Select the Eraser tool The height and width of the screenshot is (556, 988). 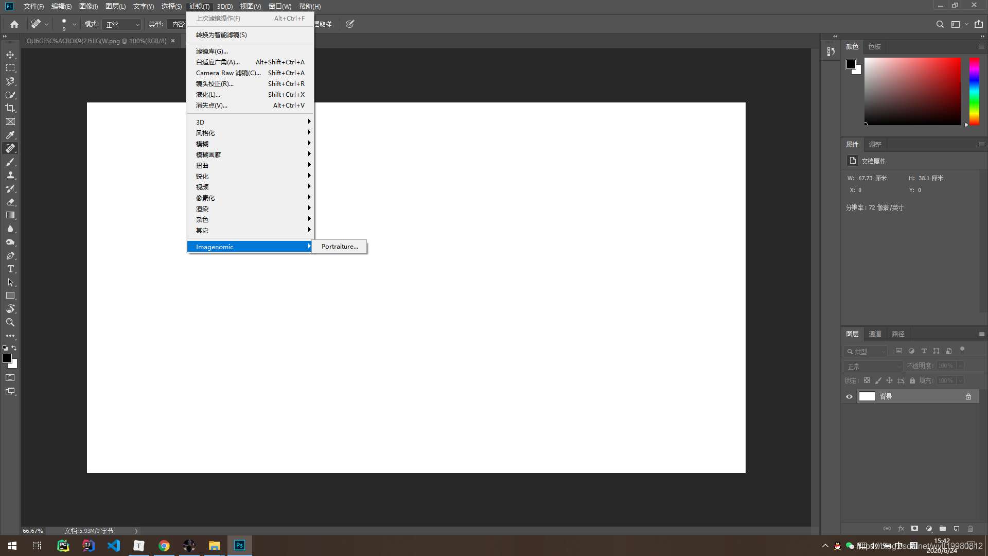(x=10, y=202)
